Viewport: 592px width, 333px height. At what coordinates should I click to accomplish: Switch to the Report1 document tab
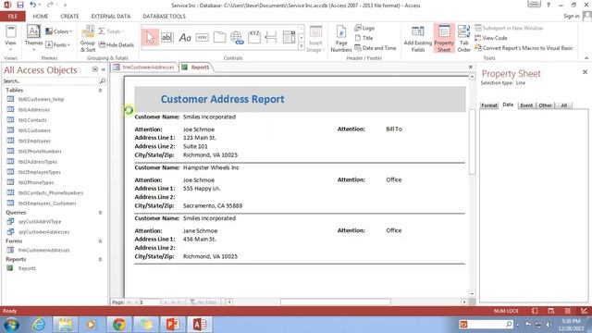tap(196, 68)
